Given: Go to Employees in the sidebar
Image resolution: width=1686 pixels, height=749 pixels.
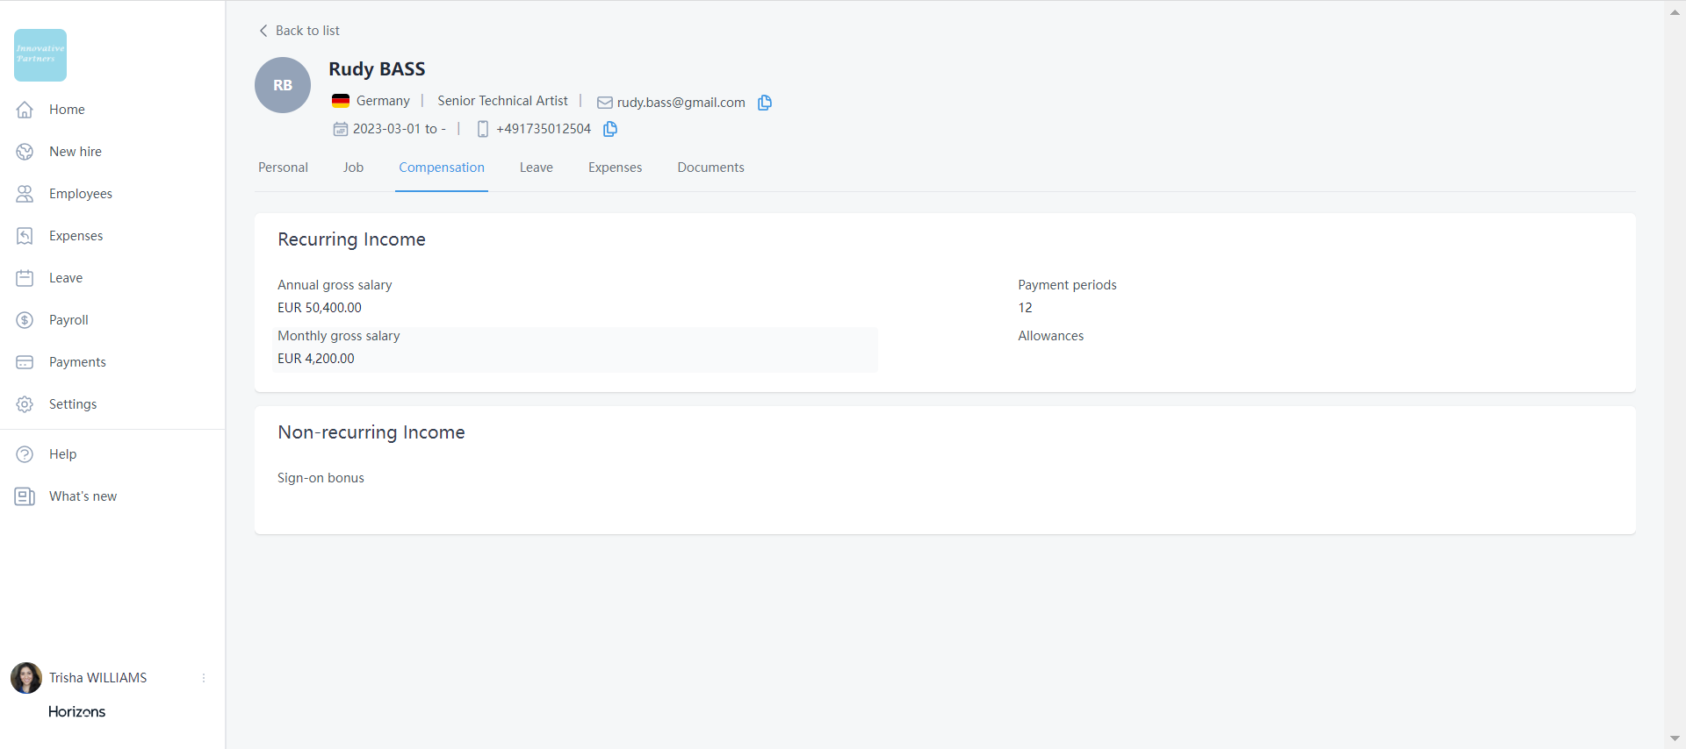Looking at the screenshot, I should coord(80,194).
